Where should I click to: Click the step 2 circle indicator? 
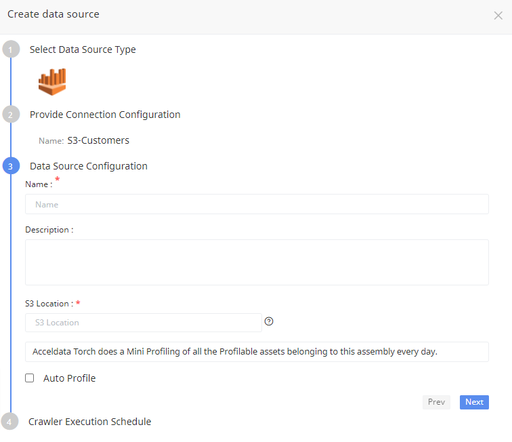coord(10,115)
